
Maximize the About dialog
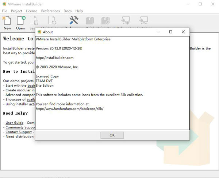(170, 32)
